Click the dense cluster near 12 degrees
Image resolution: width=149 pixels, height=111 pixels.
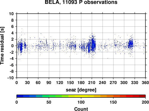pyautogui.click(x=21, y=47)
